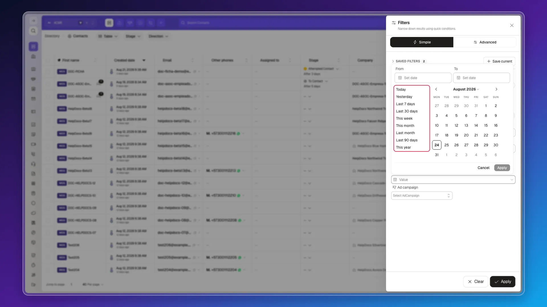Viewport: 547px width, 307px height.
Task: Open the To set date field
Action: (x=481, y=78)
